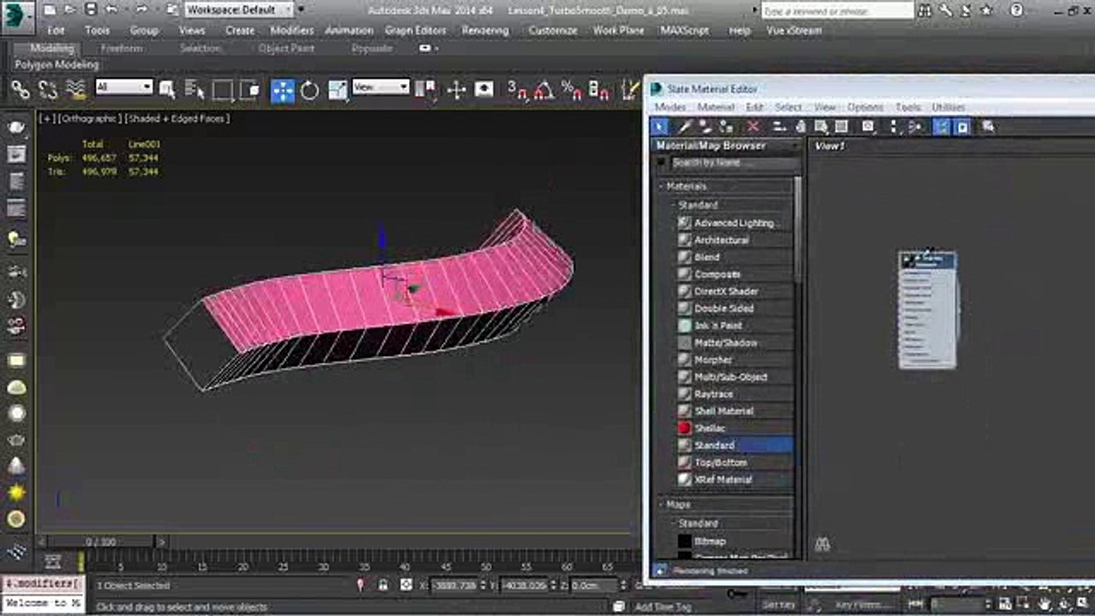
Task: Toggle the Selection Lock padlock
Action: (382, 585)
